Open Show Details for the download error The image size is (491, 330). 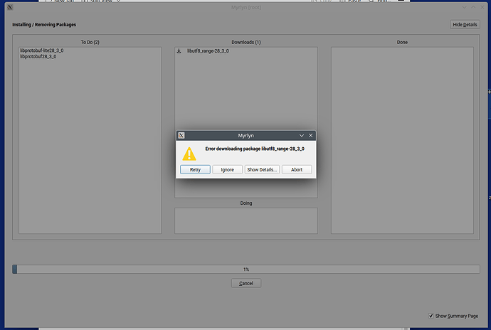coord(262,170)
